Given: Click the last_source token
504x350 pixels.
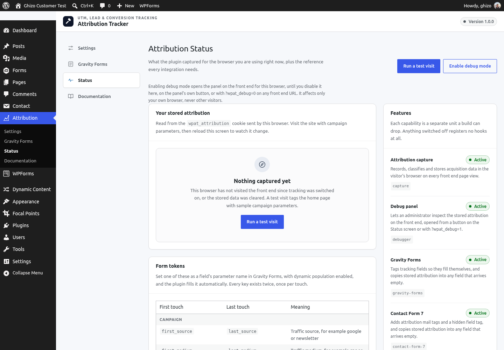Looking at the screenshot, I should pos(243,331).
